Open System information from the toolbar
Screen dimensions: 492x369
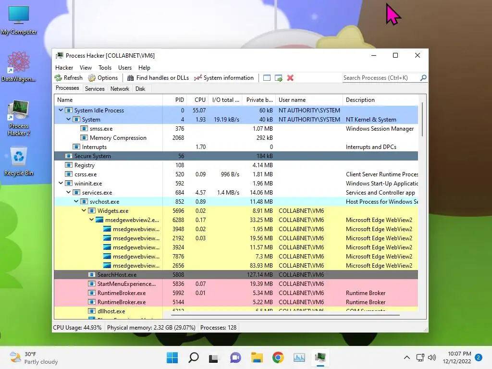tap(224, 78)
